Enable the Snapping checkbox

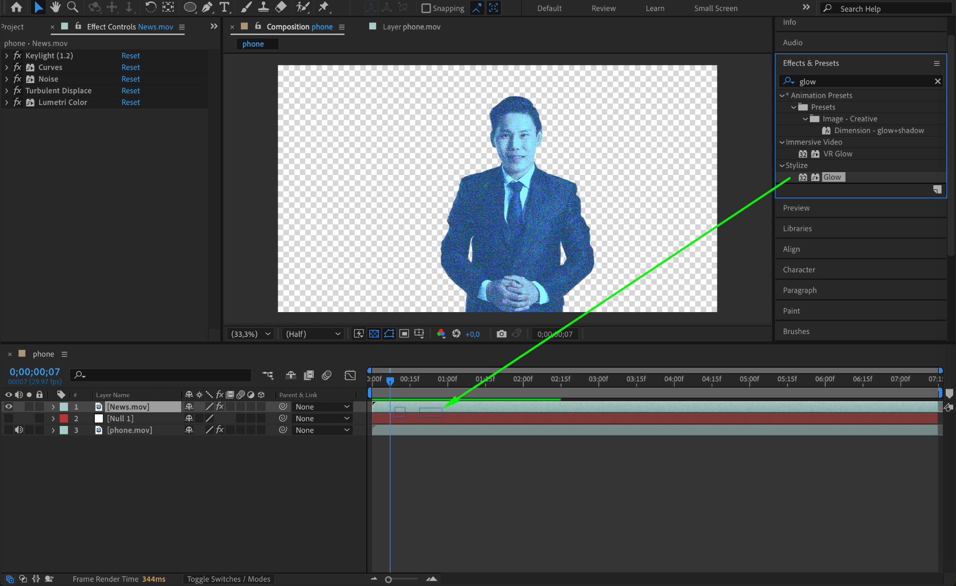(426, 8)
